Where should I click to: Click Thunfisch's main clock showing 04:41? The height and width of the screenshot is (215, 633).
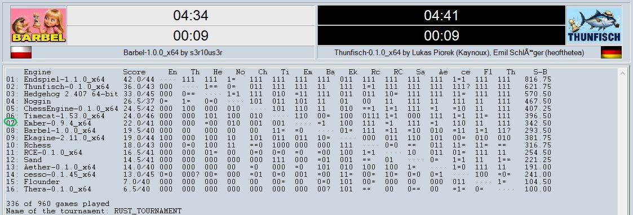click(x=442, y=15)
